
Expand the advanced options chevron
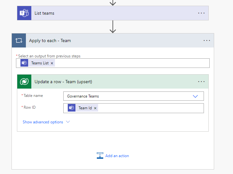tap(68, 122)
